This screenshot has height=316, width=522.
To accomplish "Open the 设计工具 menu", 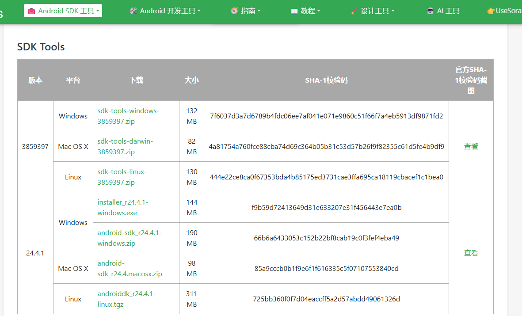I will [373, 11].
